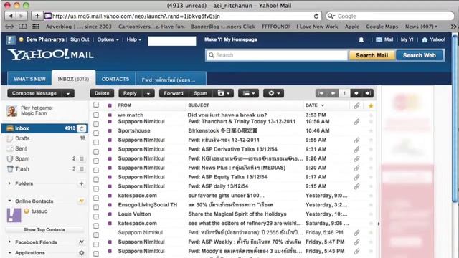Image resolution: width=459 pixels, height=258 pixels.
Task: Open the Help dropdown menu
Action: 134,39
